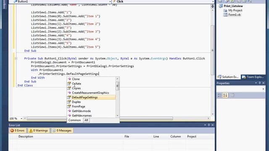
Task: Toggle the 0 Messages filter
Action: click(62, 130)
